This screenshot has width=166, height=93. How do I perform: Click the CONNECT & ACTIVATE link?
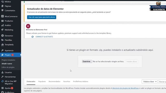click(x=44, y=37)
